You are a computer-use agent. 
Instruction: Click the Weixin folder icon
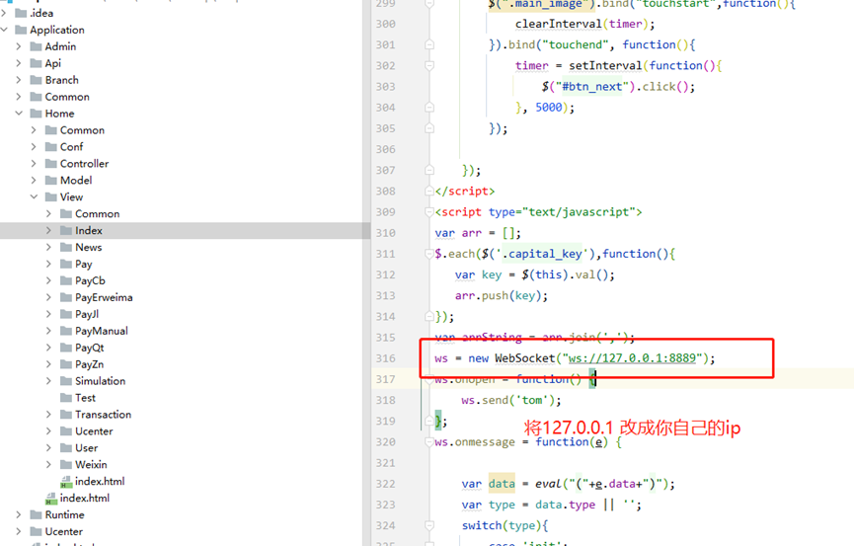66,465
